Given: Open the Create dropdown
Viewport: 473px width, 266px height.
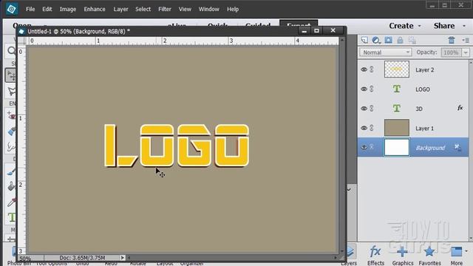Looking at the screenshot, I should click(405, 26).
